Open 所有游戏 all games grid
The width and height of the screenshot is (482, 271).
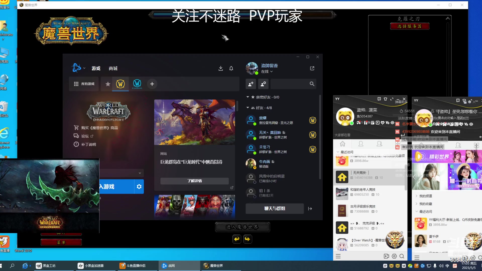(x=84, y=84)
